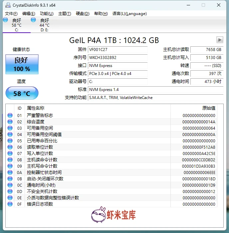Open the 硬盘(D) menu
Viewport: 229px width, 233px height.
point(83,14)
